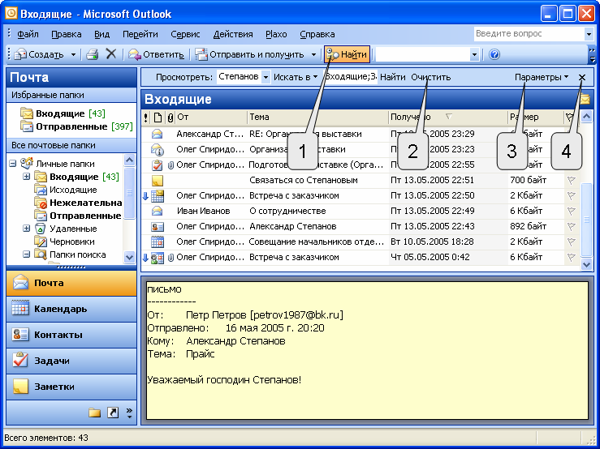Close the find bar with X
The image size is (600, 449).
pos(582,78)
